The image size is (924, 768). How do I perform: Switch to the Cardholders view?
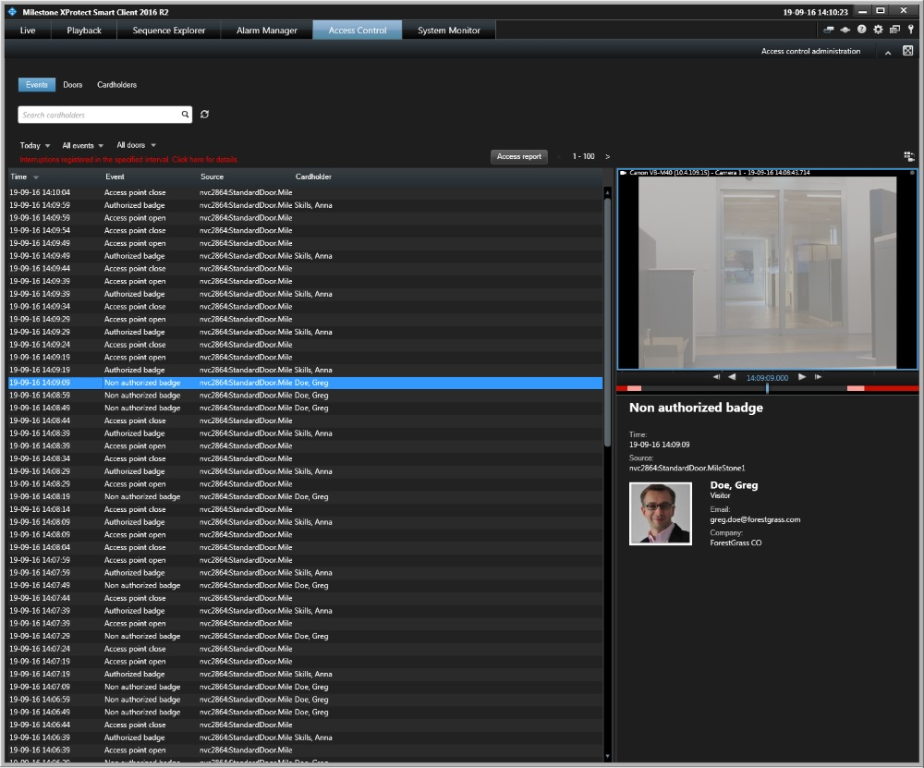(x=116, y=84)
